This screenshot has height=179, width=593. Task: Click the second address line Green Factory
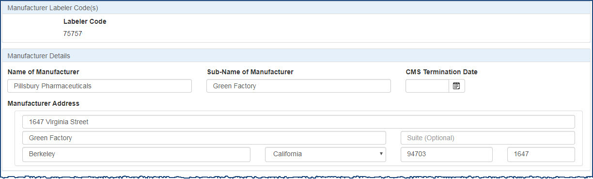(x=204, y=138)
